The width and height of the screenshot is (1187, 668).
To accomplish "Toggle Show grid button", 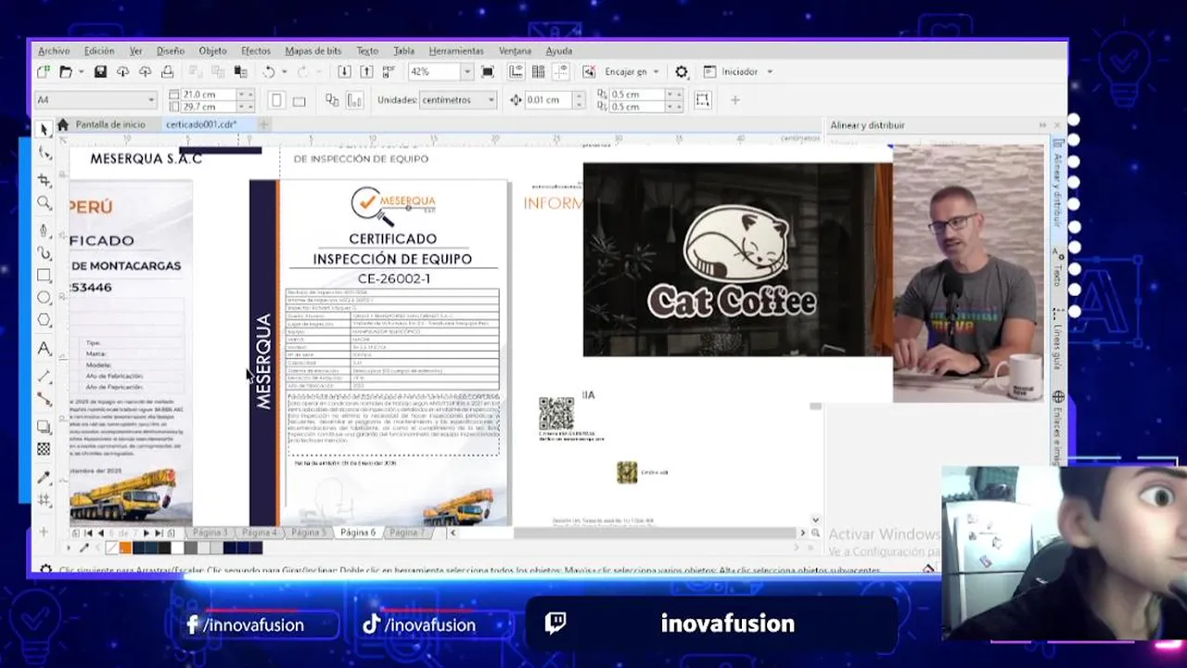I will (538, 71).
